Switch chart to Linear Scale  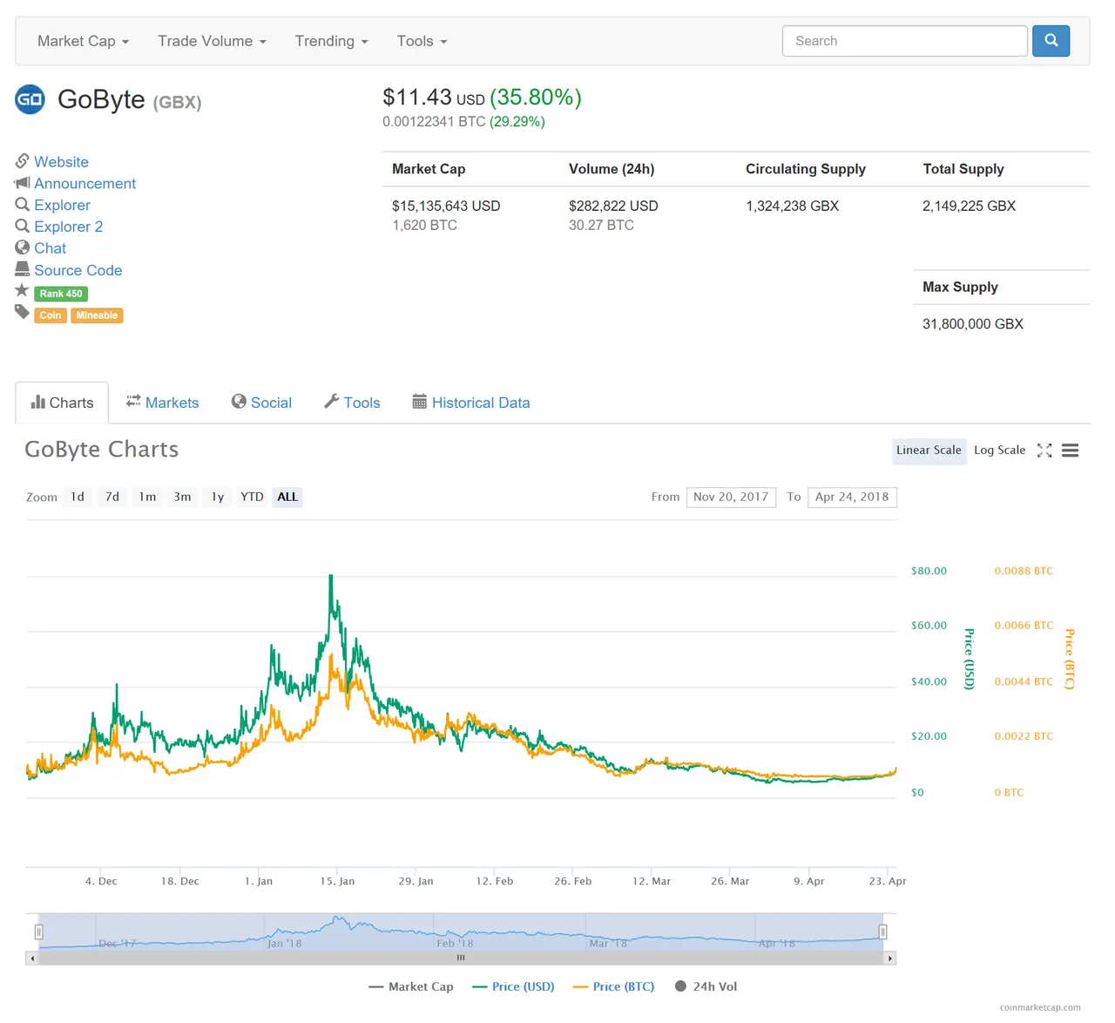[929, 451]
